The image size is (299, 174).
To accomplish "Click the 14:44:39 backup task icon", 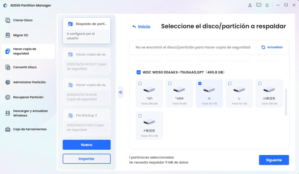I will (70, 85).
